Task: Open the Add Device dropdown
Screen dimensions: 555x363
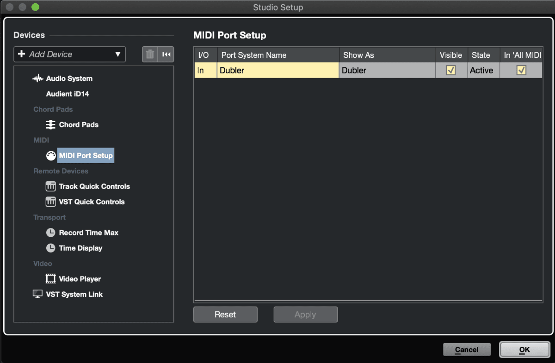Action: point(70,54)
